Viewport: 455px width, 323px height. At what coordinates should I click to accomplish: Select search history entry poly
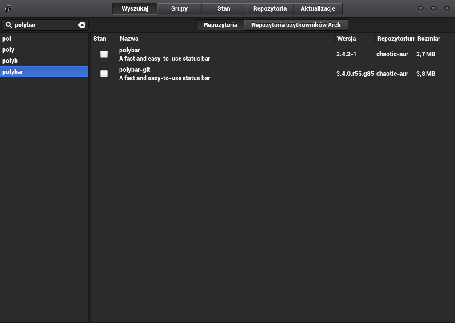pyautogui.click(x=44, y=50)
